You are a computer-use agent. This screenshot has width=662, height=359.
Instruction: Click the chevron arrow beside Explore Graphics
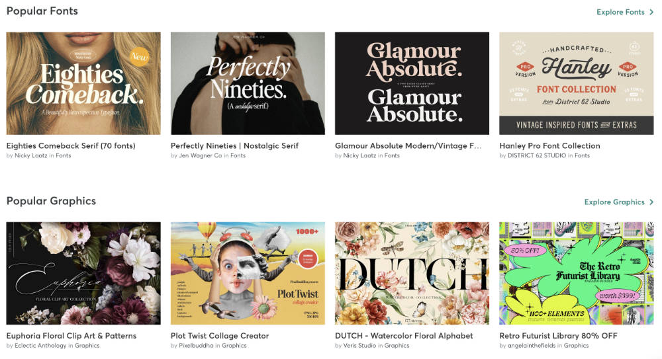[651, 202]
